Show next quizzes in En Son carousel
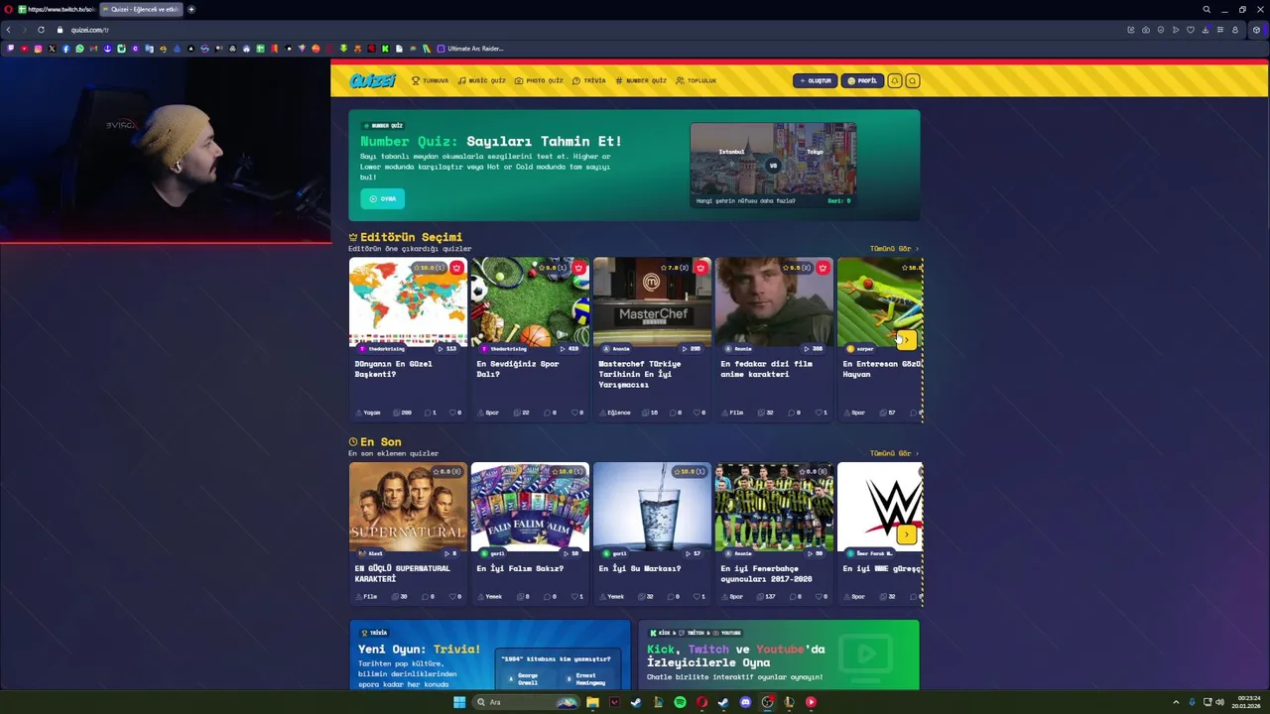 click(x=905, y=535)
